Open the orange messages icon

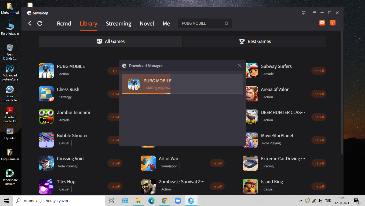point(322,23)
